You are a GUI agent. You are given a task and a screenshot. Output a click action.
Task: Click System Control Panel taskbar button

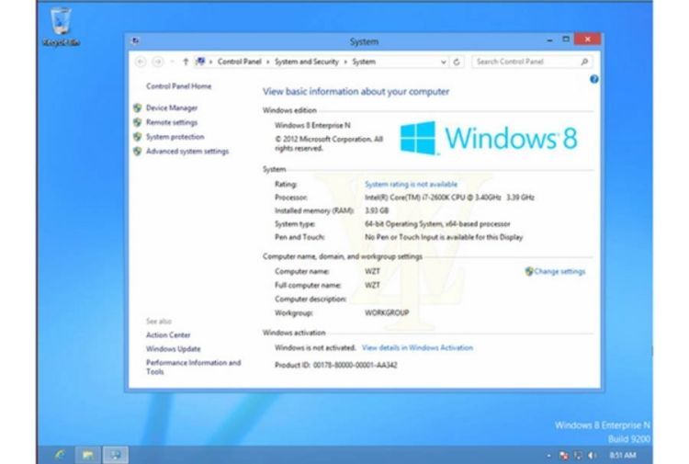pos(116,455)
